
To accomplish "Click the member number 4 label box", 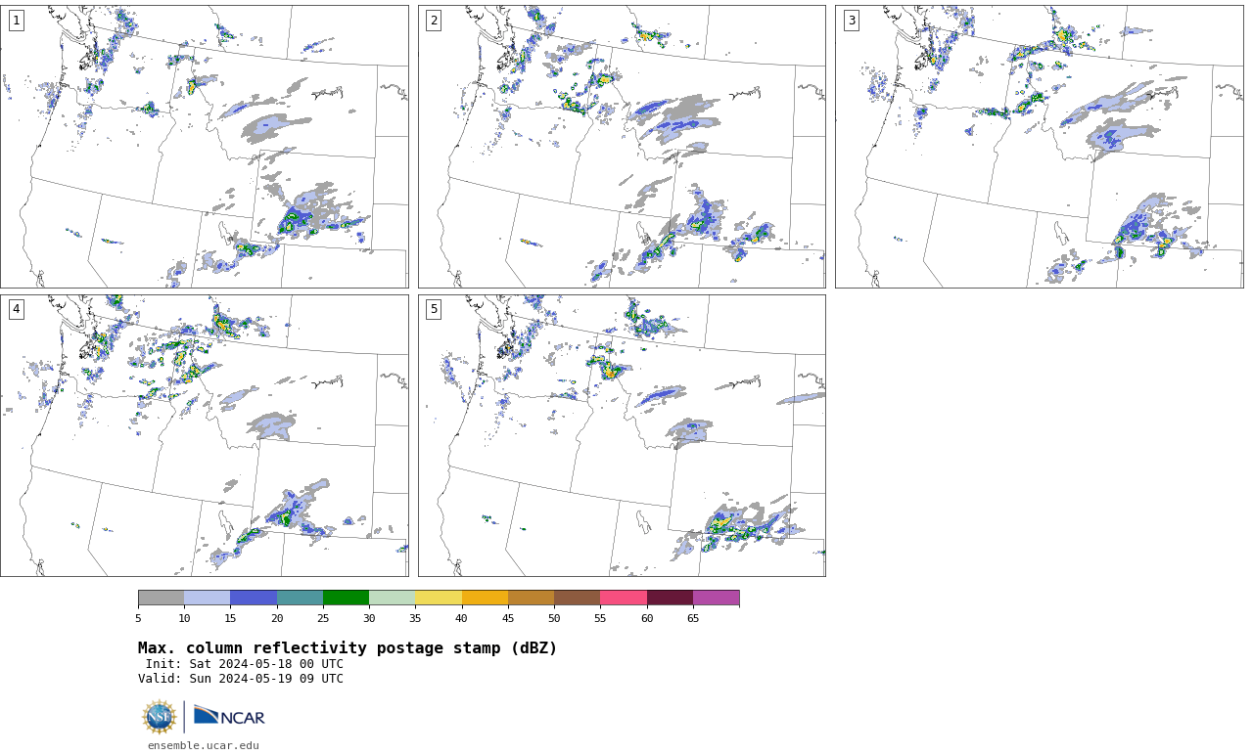I will [17, 309].
